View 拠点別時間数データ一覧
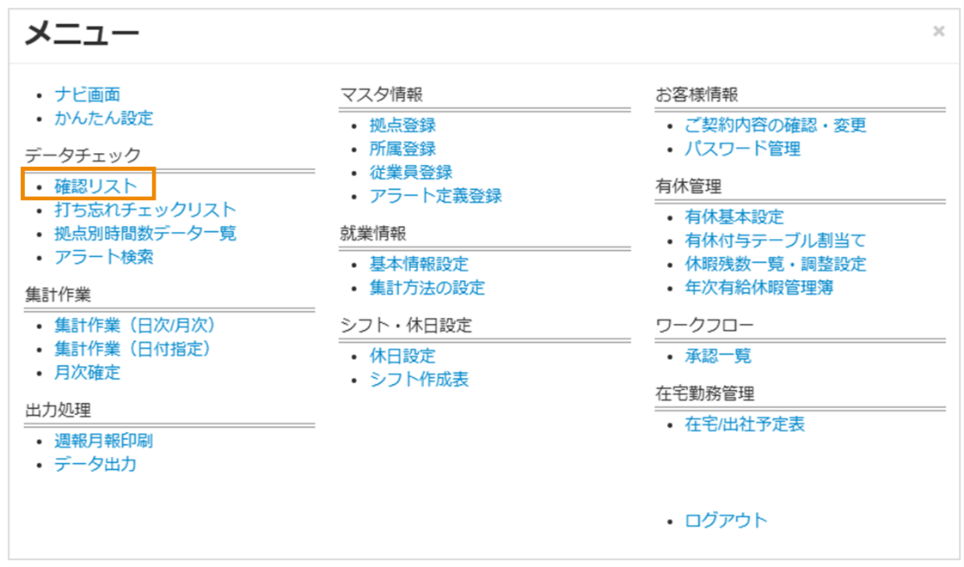Viewport: 964px width, 567px height. point(146,232)
